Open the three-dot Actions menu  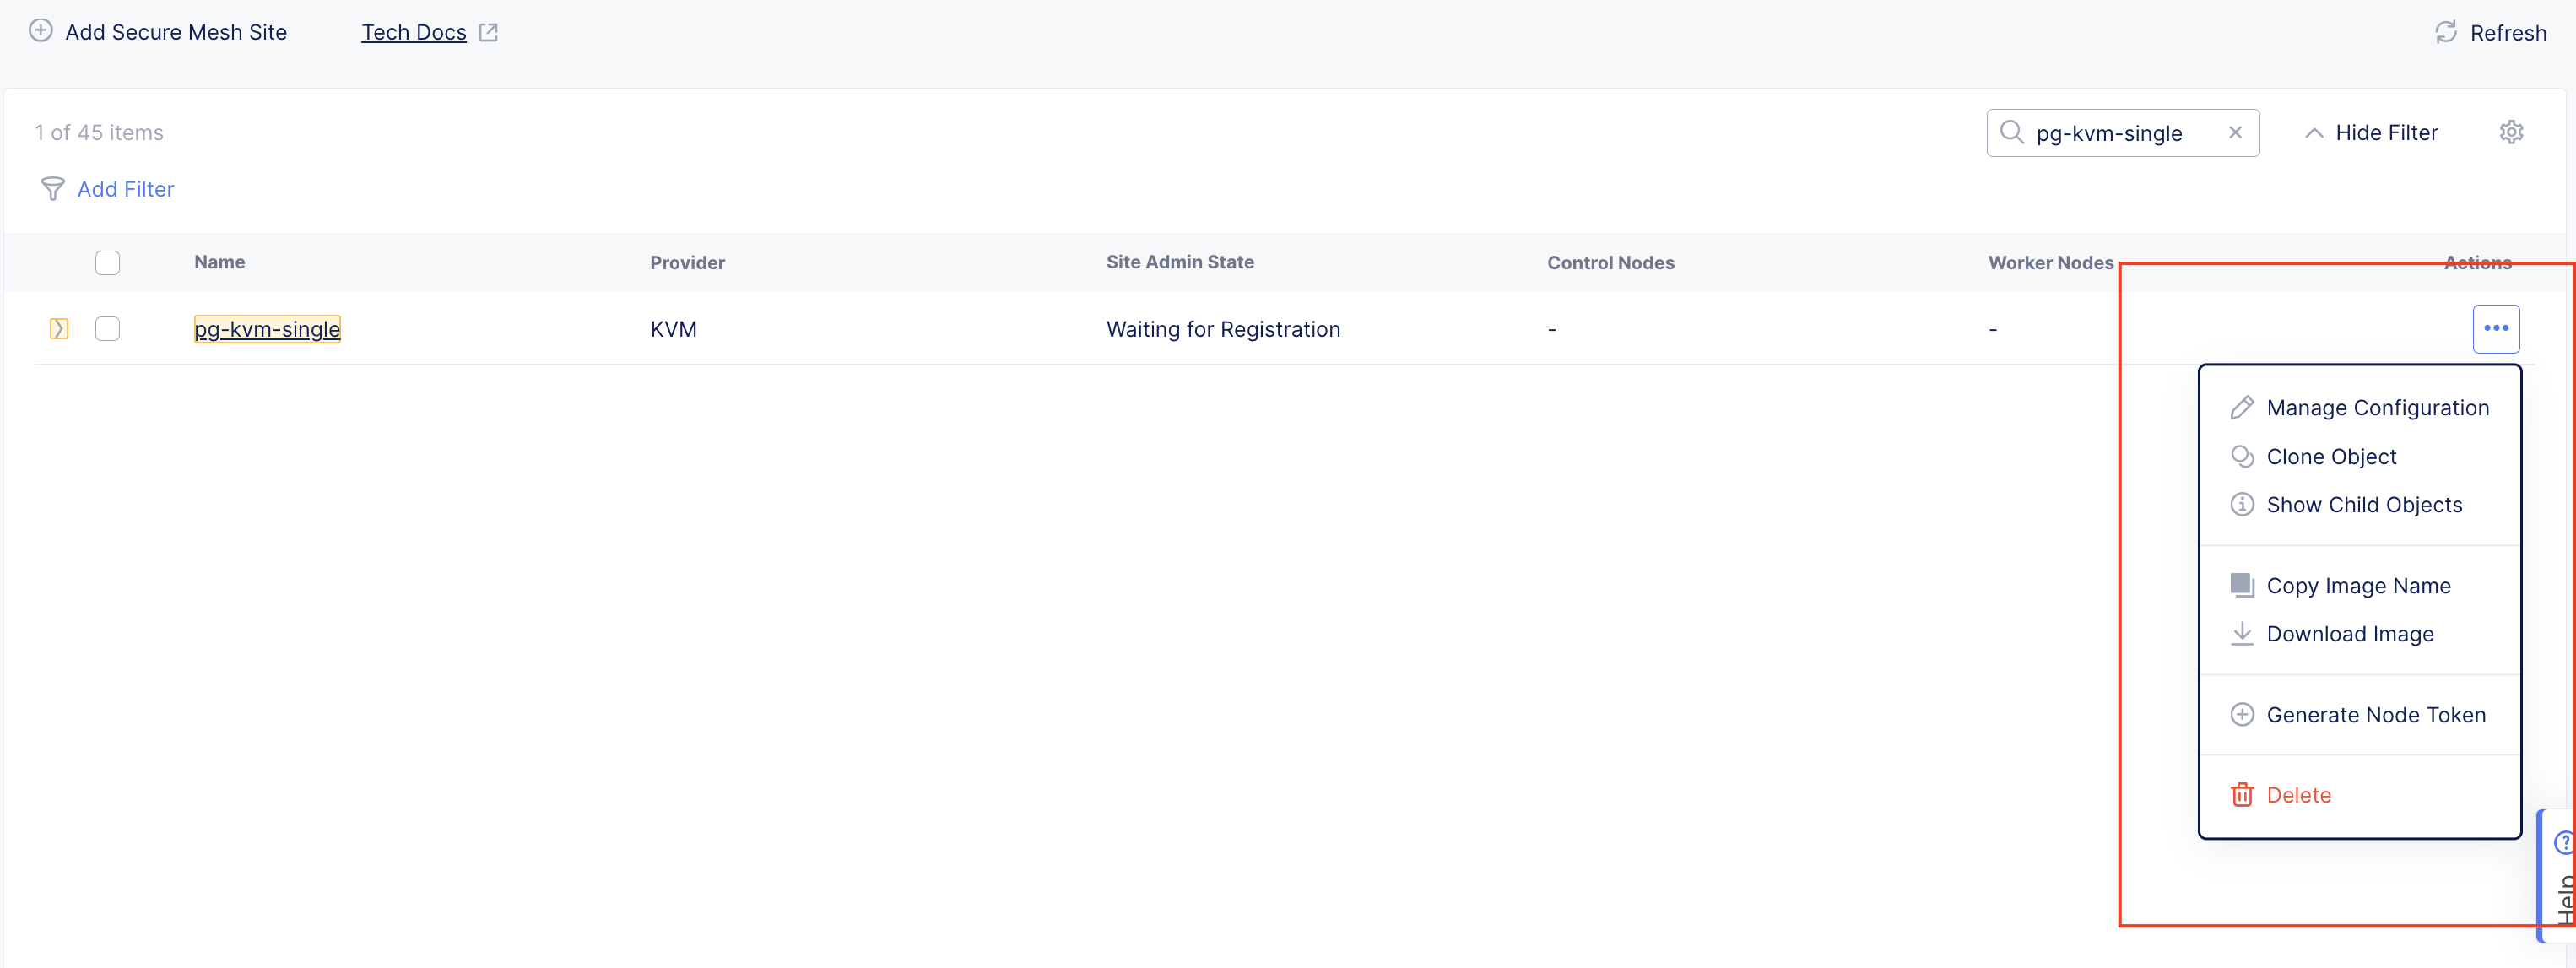(x=2497, y=328)
